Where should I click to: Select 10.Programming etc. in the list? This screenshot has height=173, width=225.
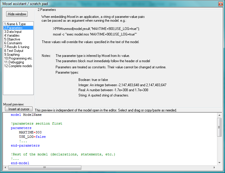coord(18,58)
